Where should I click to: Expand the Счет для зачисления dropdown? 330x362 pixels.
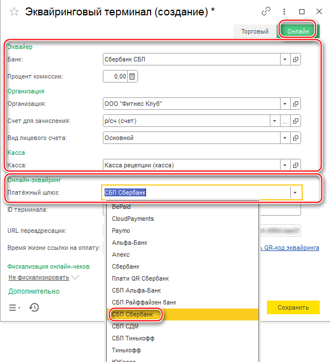[275, 121]
